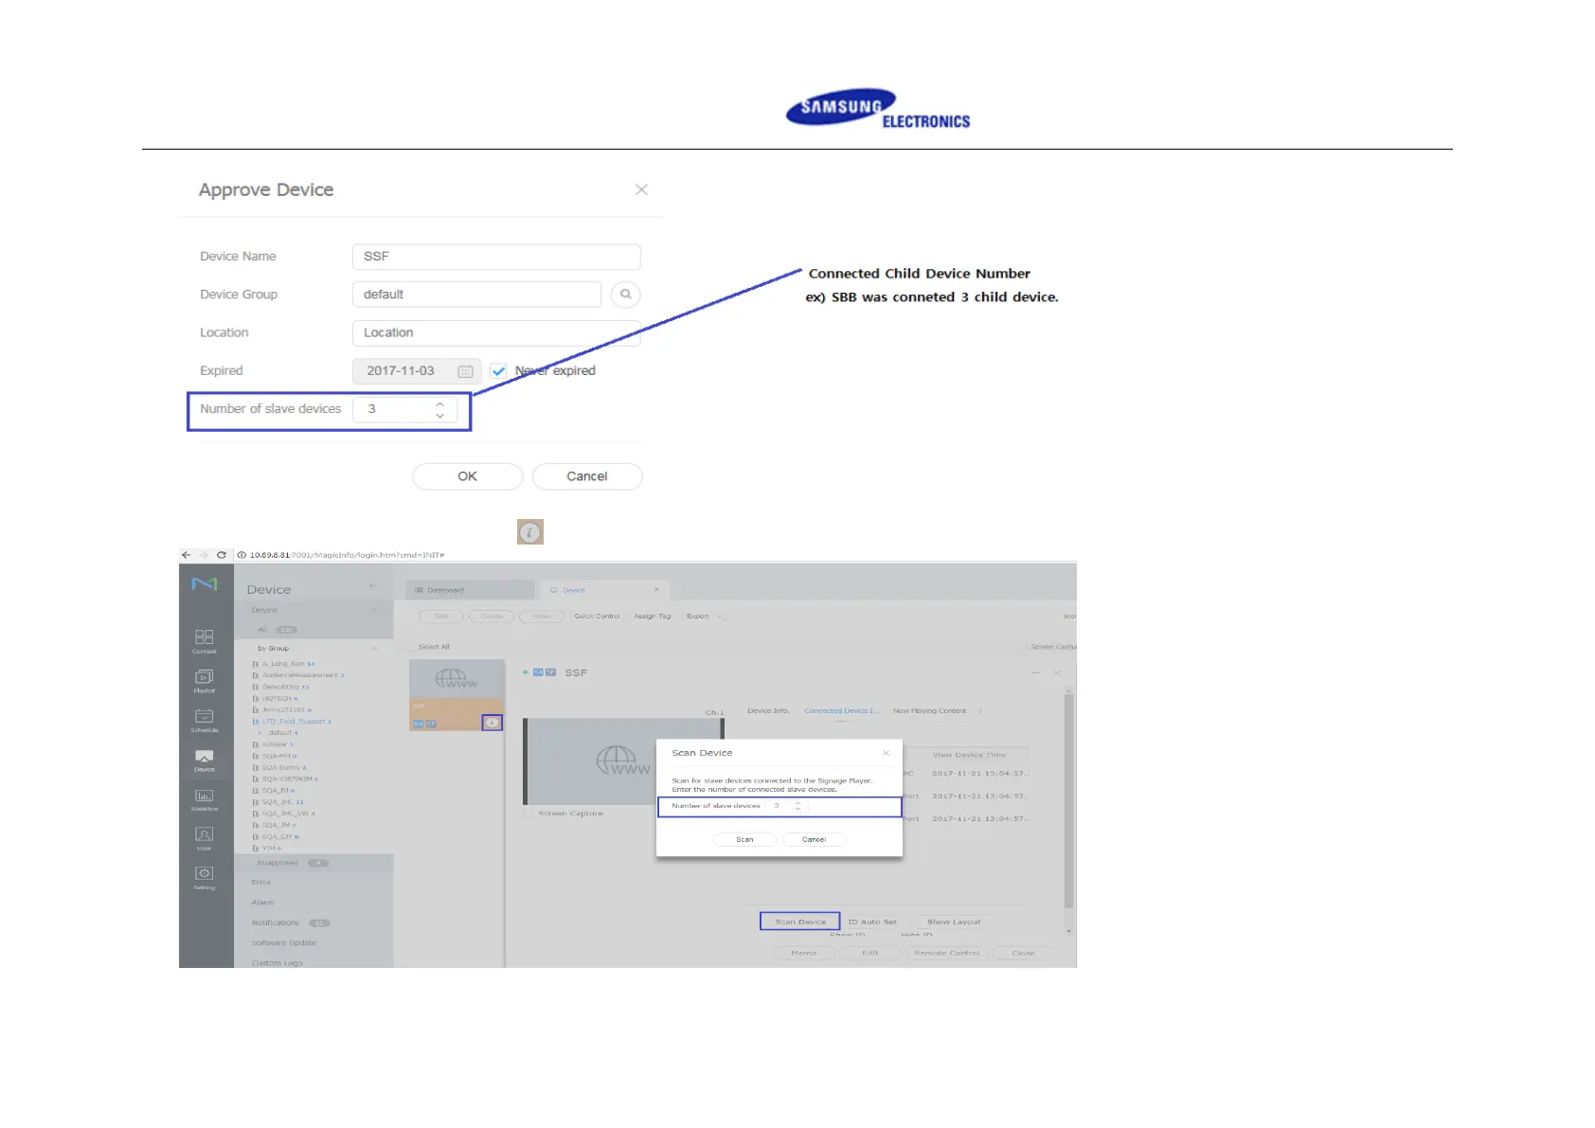Click the Remote Control button
Screen dimensions: 1595x1128
click(x=946, y=953)
